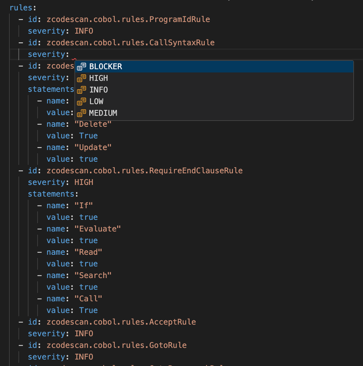Click the INFO severity under GotoRule
The height and width of the screenshot is (366, 363).
(84, 357)
